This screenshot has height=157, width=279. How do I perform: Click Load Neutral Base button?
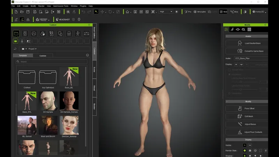click(247, 43)
